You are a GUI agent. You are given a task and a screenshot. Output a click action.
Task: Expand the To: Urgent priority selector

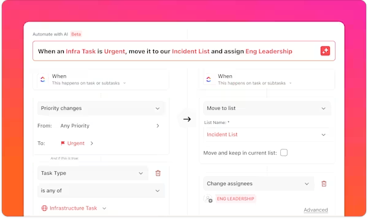pyautogui.click(x=92, y=144)
